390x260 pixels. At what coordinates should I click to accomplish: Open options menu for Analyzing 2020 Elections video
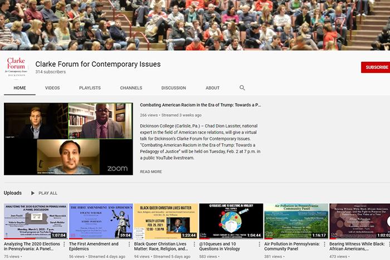click(64, 244)
